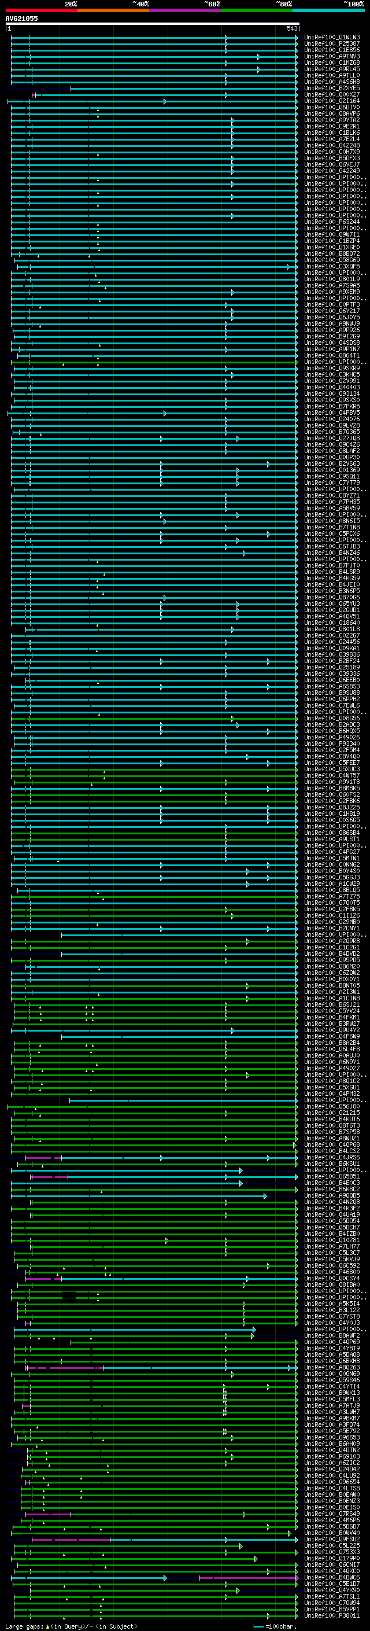
Task: Select the UniRef100_Q9W7I1 label
Action: [332, 235]
